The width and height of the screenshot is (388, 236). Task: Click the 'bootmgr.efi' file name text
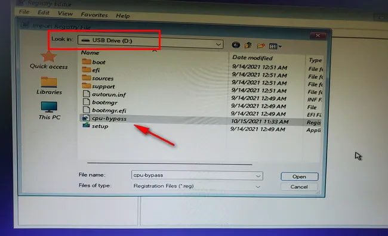point(109,110)
